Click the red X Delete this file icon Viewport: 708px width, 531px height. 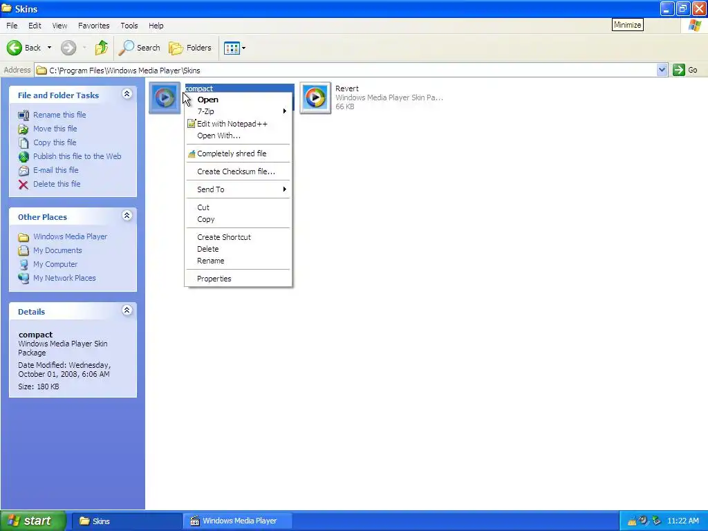tap(24, 184)
